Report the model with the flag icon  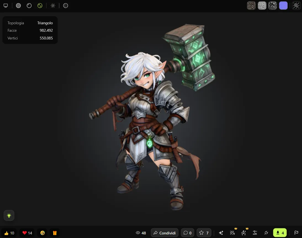pyautogui.click(x=296, y=233)
